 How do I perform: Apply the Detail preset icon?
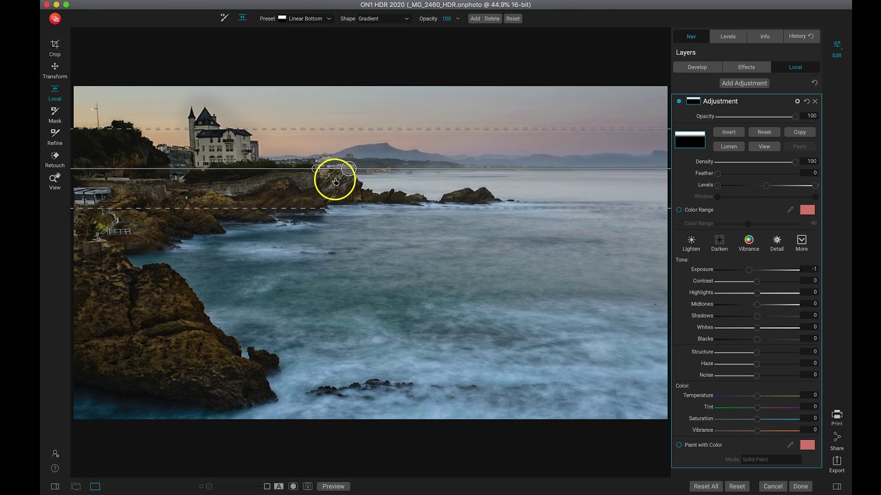pos(777,243)
